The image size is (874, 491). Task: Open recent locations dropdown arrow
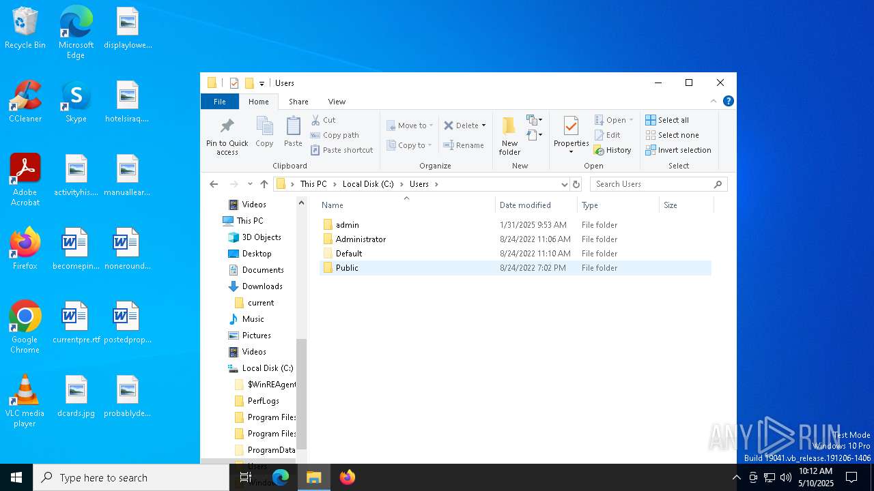(250, 184)
